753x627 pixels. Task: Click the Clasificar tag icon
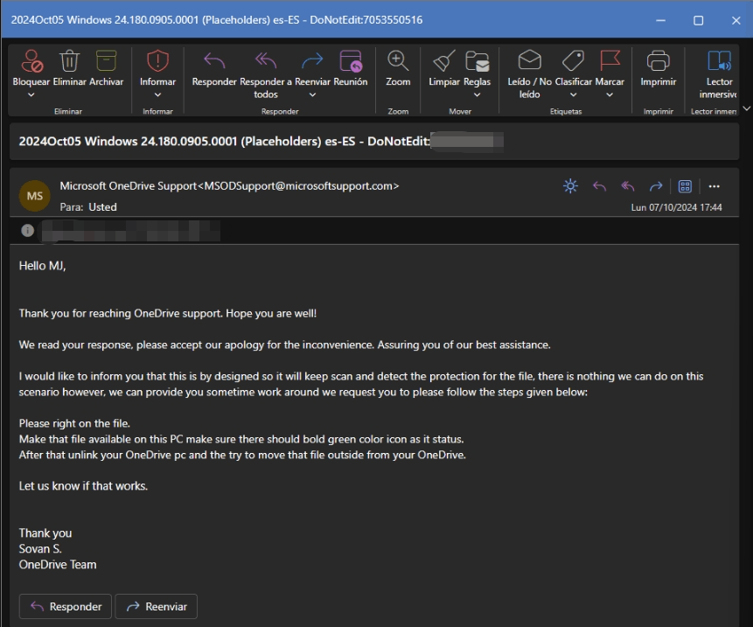click(573, 60)
